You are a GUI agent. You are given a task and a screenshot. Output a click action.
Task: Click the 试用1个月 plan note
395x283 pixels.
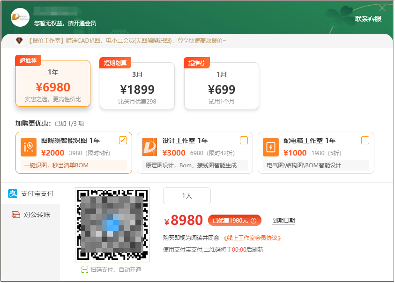(x=222, y=102)
